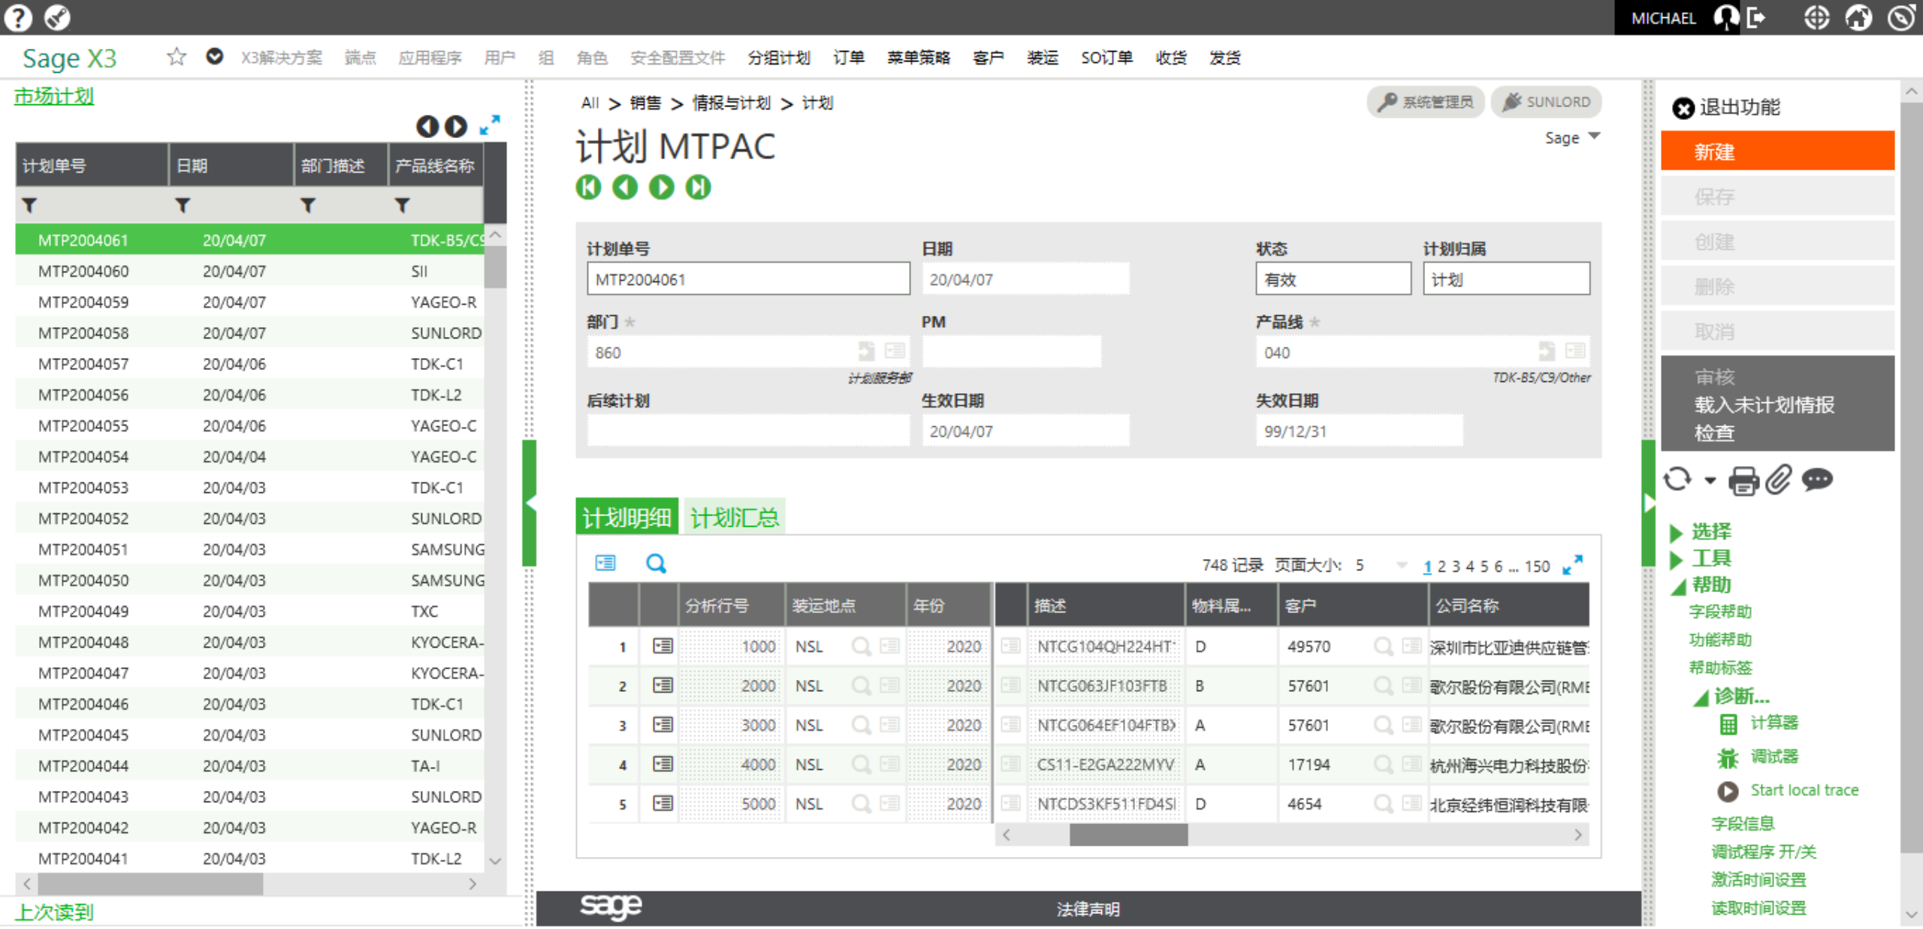1923x929 pixels.
Task: Select row MTP2004058 in list
Action: pos(250,332)
